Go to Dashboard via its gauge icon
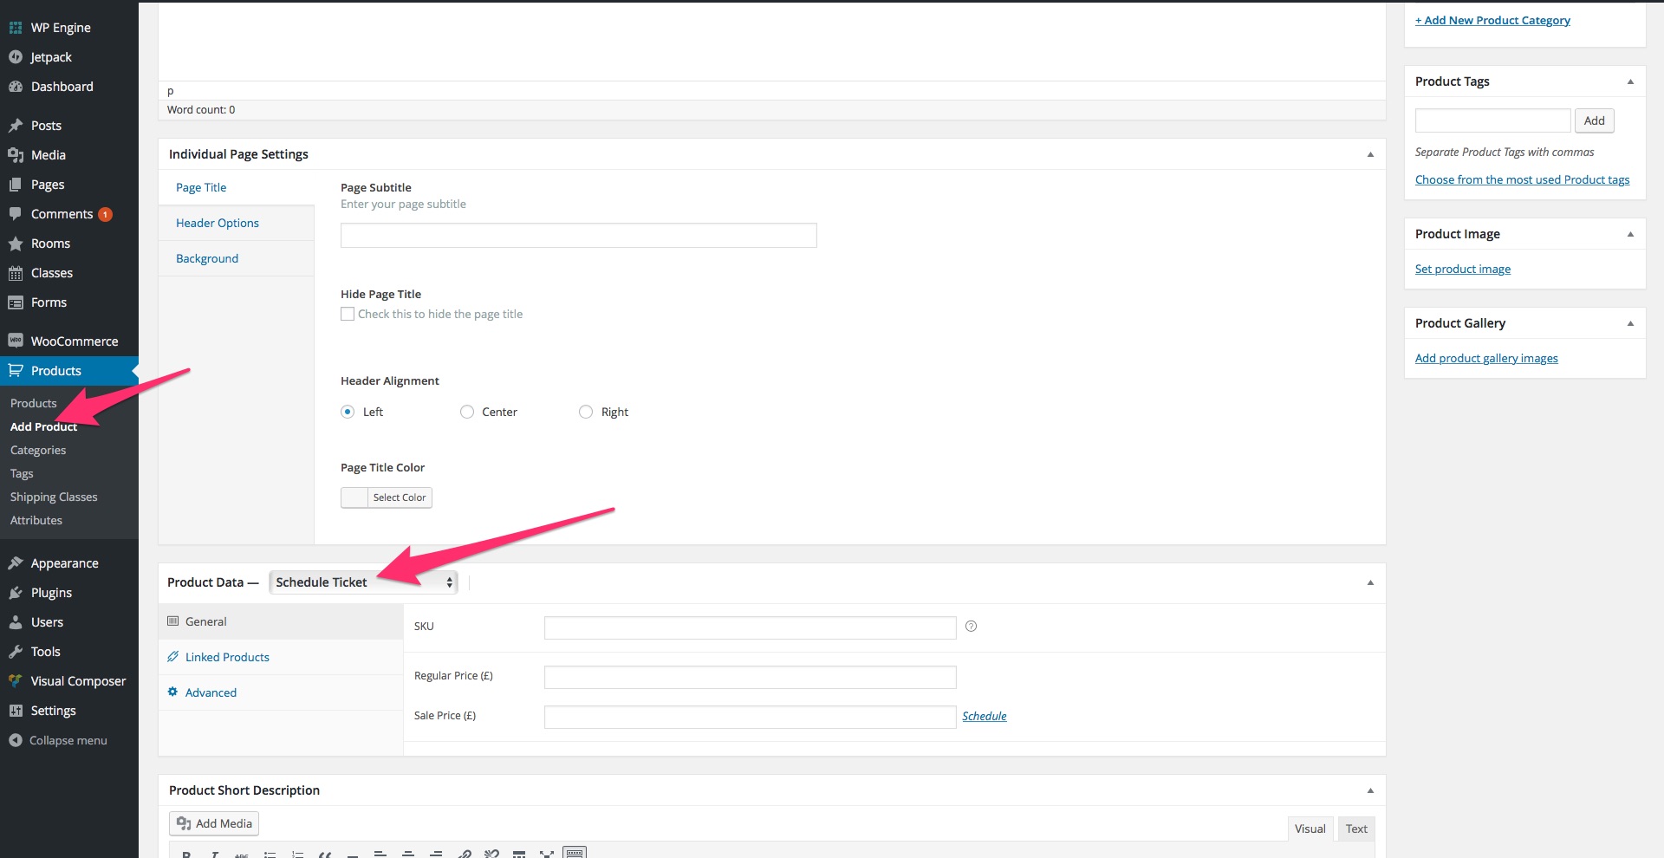1664x858 pixels. click(16, 87)
